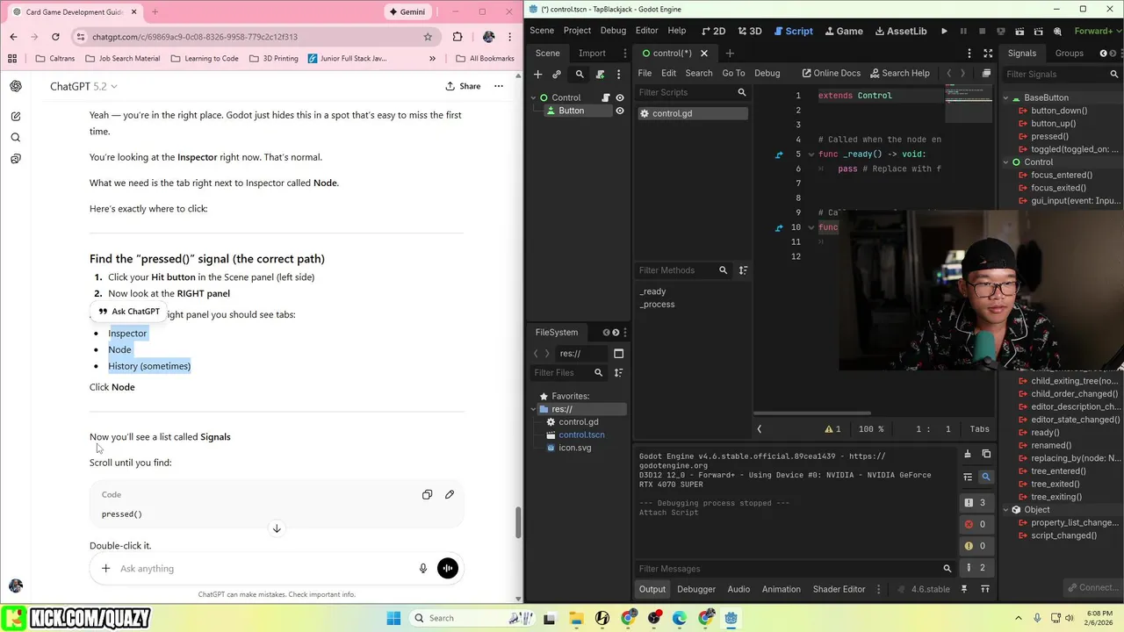This screenshot has height=632, width=1124.
Task: Toggle editor messages filter showing 2
Action: pos(976,567)
